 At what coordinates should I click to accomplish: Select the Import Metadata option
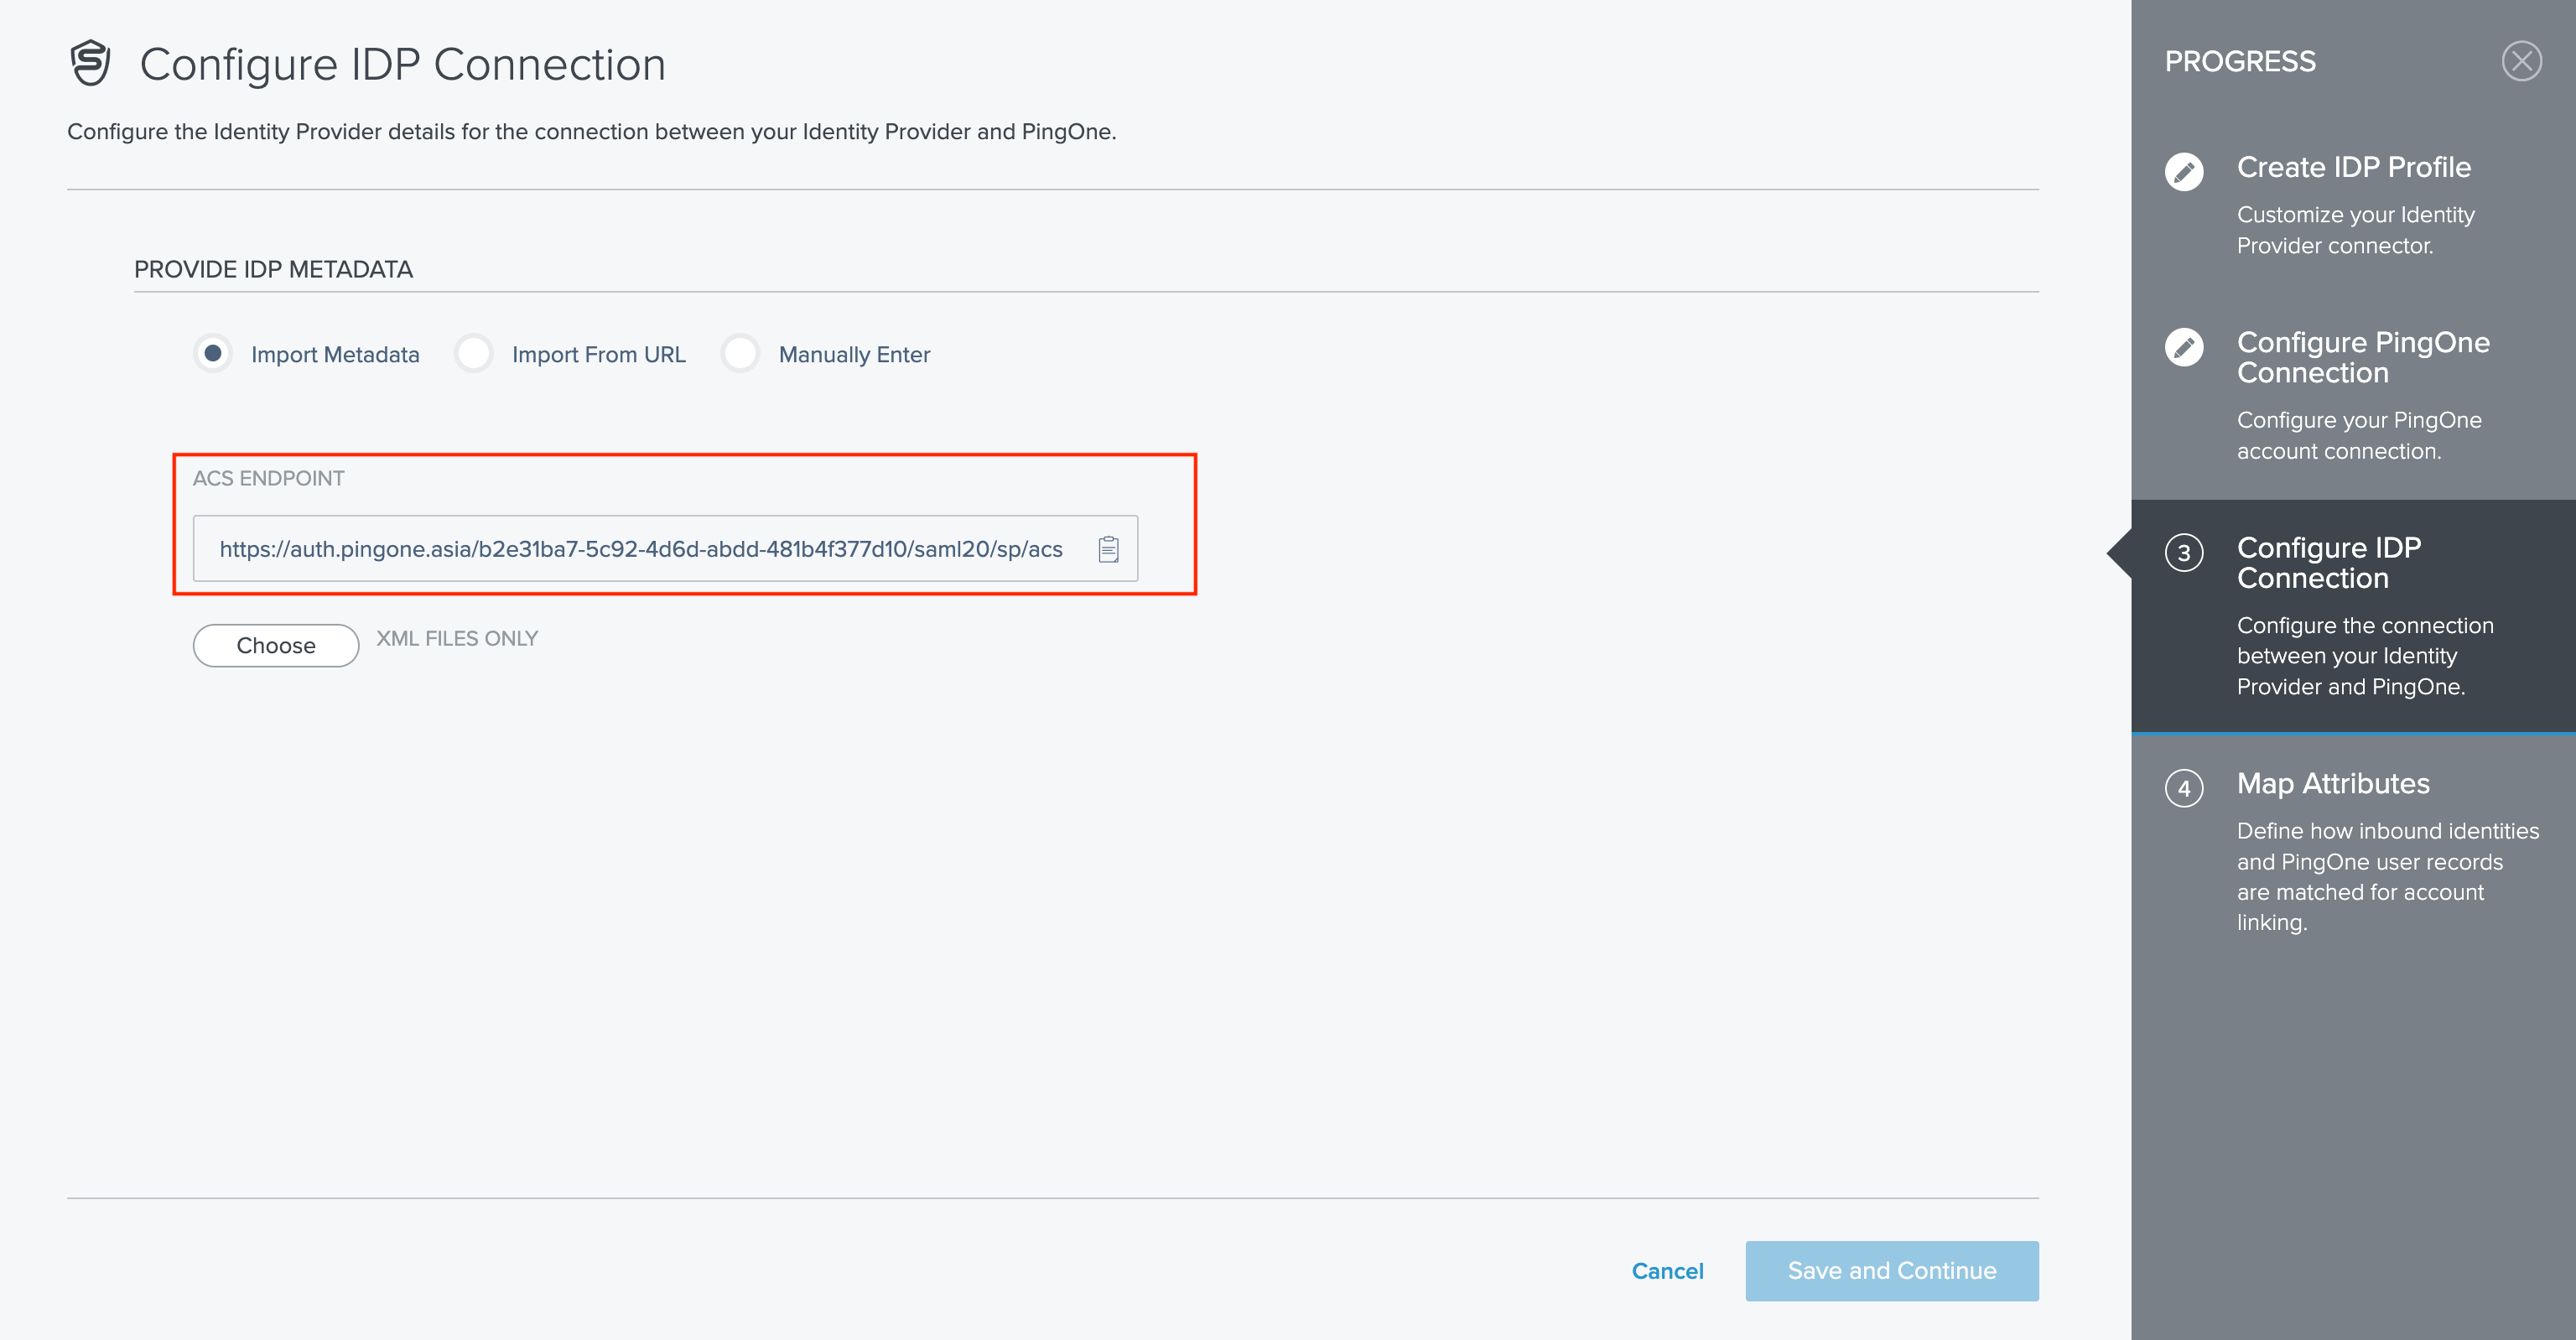click(213, 353)
